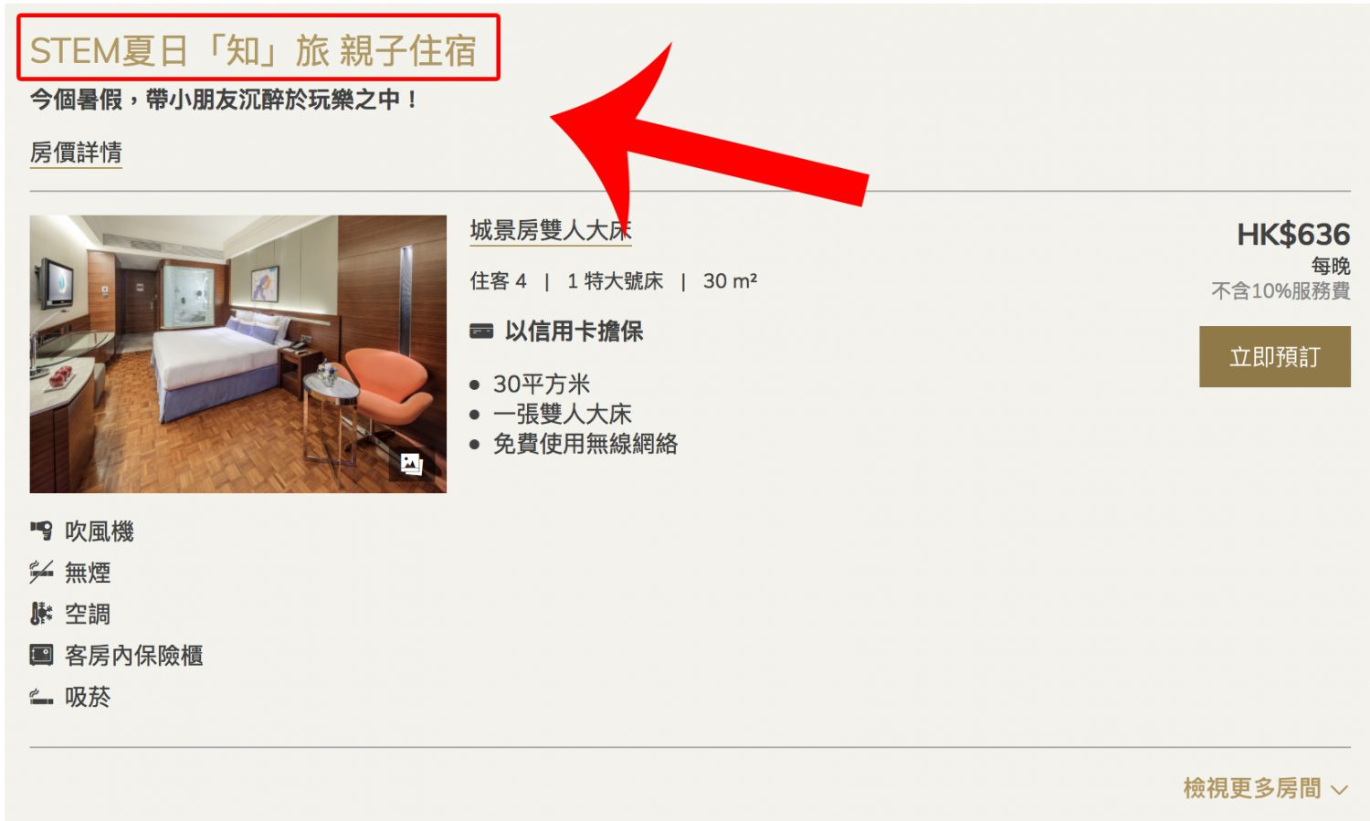
Task: Click the in-room safe icon
Action: click(x=41, y=655)
